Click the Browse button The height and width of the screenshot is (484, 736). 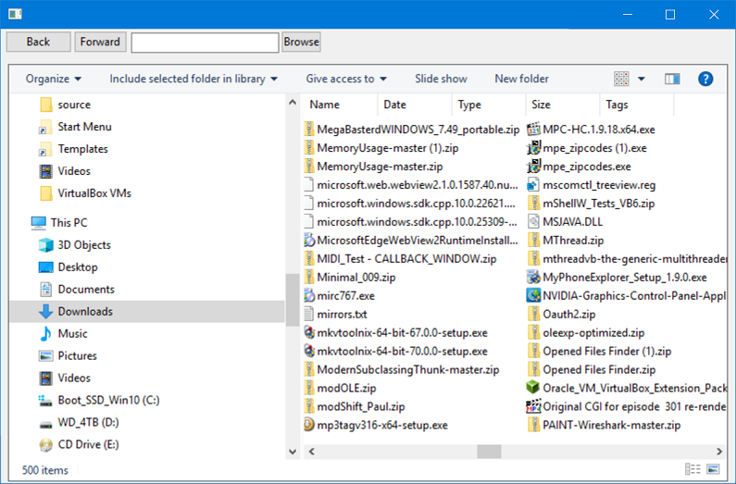(302, 42)
